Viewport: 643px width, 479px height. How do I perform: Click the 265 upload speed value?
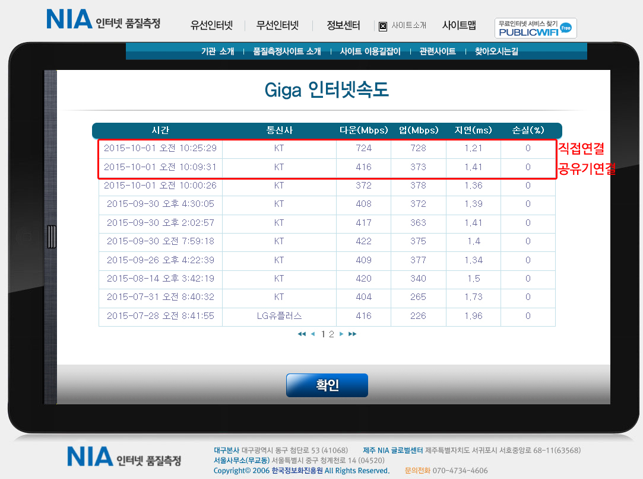tap(419, 297)
